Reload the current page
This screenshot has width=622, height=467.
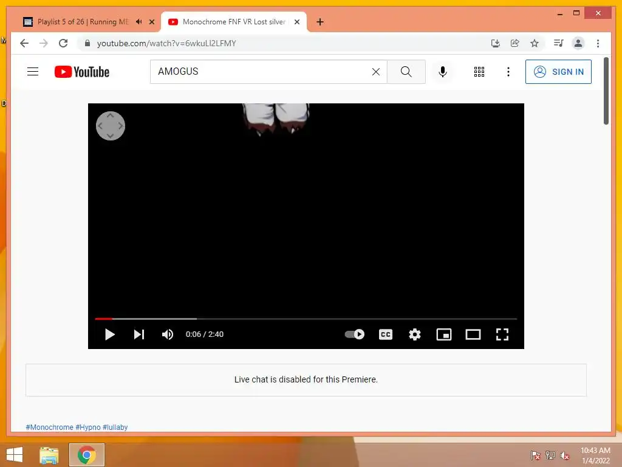[63, 43]
